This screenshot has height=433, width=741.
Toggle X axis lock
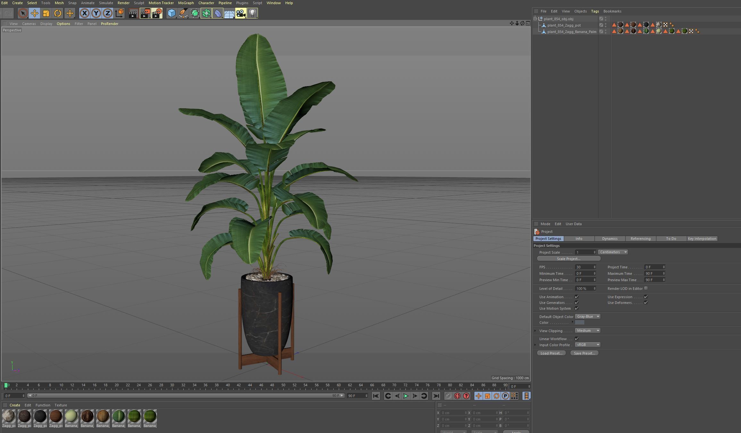click(84, 13)
